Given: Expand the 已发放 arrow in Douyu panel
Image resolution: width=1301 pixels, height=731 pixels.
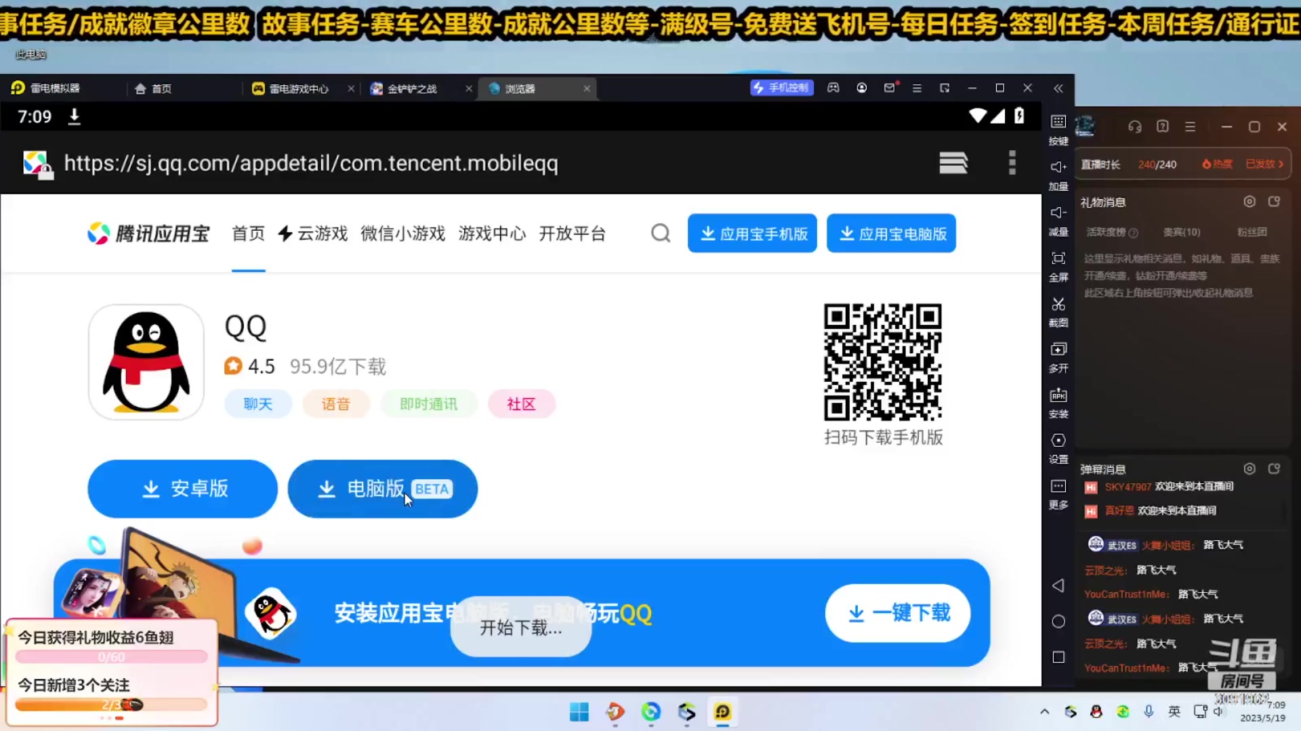Looking at the screenshot, I should click(1265, 164).
